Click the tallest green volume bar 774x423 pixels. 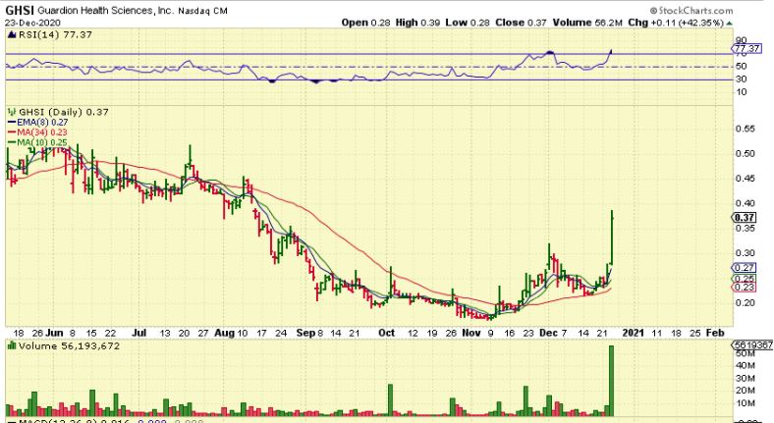[x=611, y=379]
